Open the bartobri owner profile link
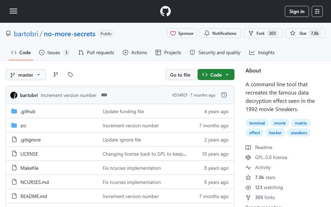 26,34
